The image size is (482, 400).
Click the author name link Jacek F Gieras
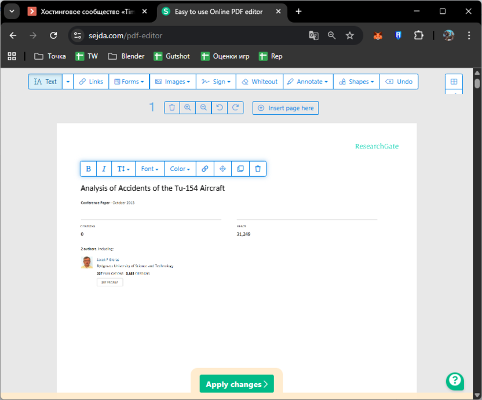[108, 260]
